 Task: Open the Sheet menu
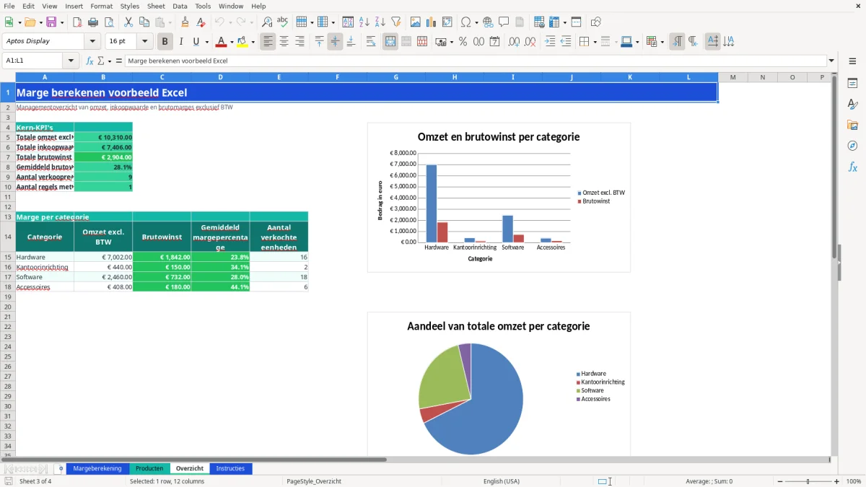click(x=156, y=6)
